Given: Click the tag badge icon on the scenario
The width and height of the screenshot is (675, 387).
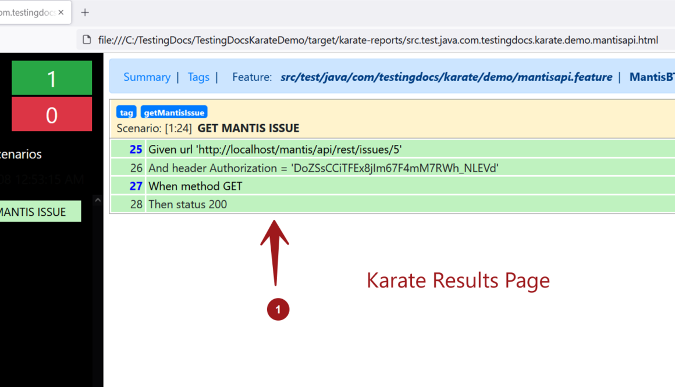Looking at the screenshot, I should click(x=126, y=112).
